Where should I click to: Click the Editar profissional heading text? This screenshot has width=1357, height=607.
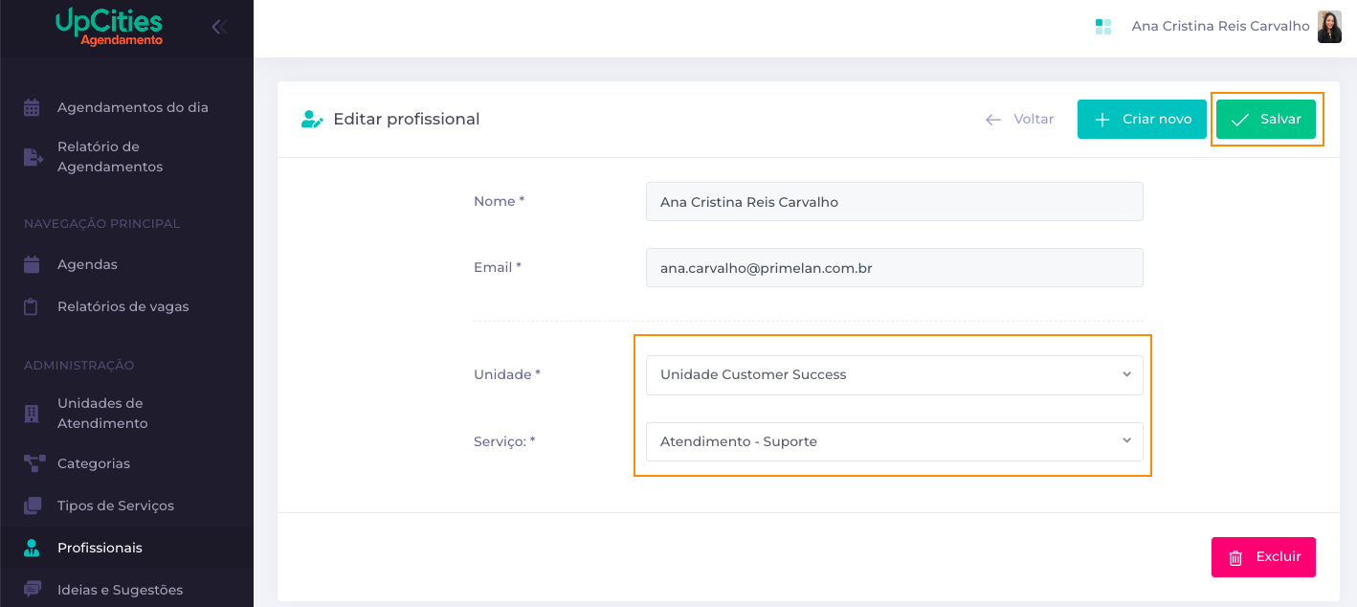(x=407, y=120)
